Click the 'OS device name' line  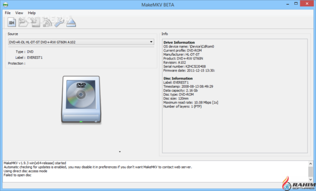(x=189, y=46)
